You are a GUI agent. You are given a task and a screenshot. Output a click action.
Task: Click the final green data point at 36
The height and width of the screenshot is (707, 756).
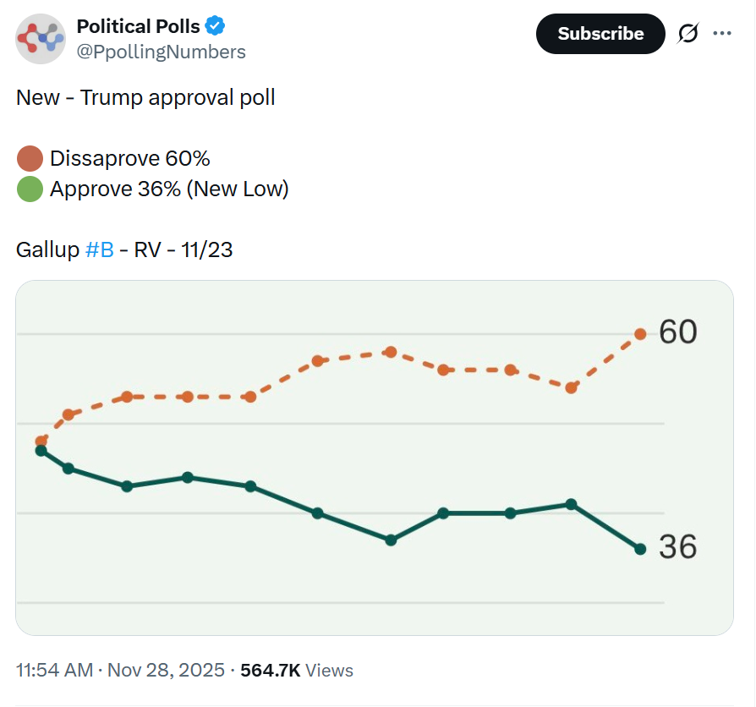point(640,549)
